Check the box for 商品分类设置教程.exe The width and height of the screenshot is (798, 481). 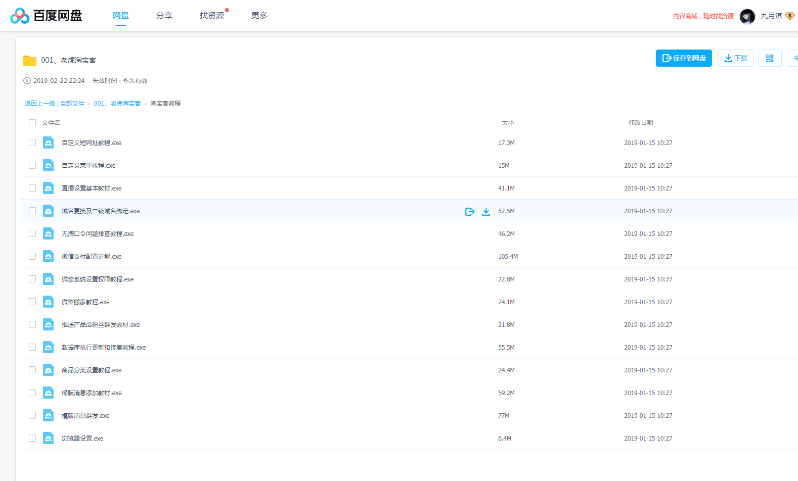tap(32, 370)
